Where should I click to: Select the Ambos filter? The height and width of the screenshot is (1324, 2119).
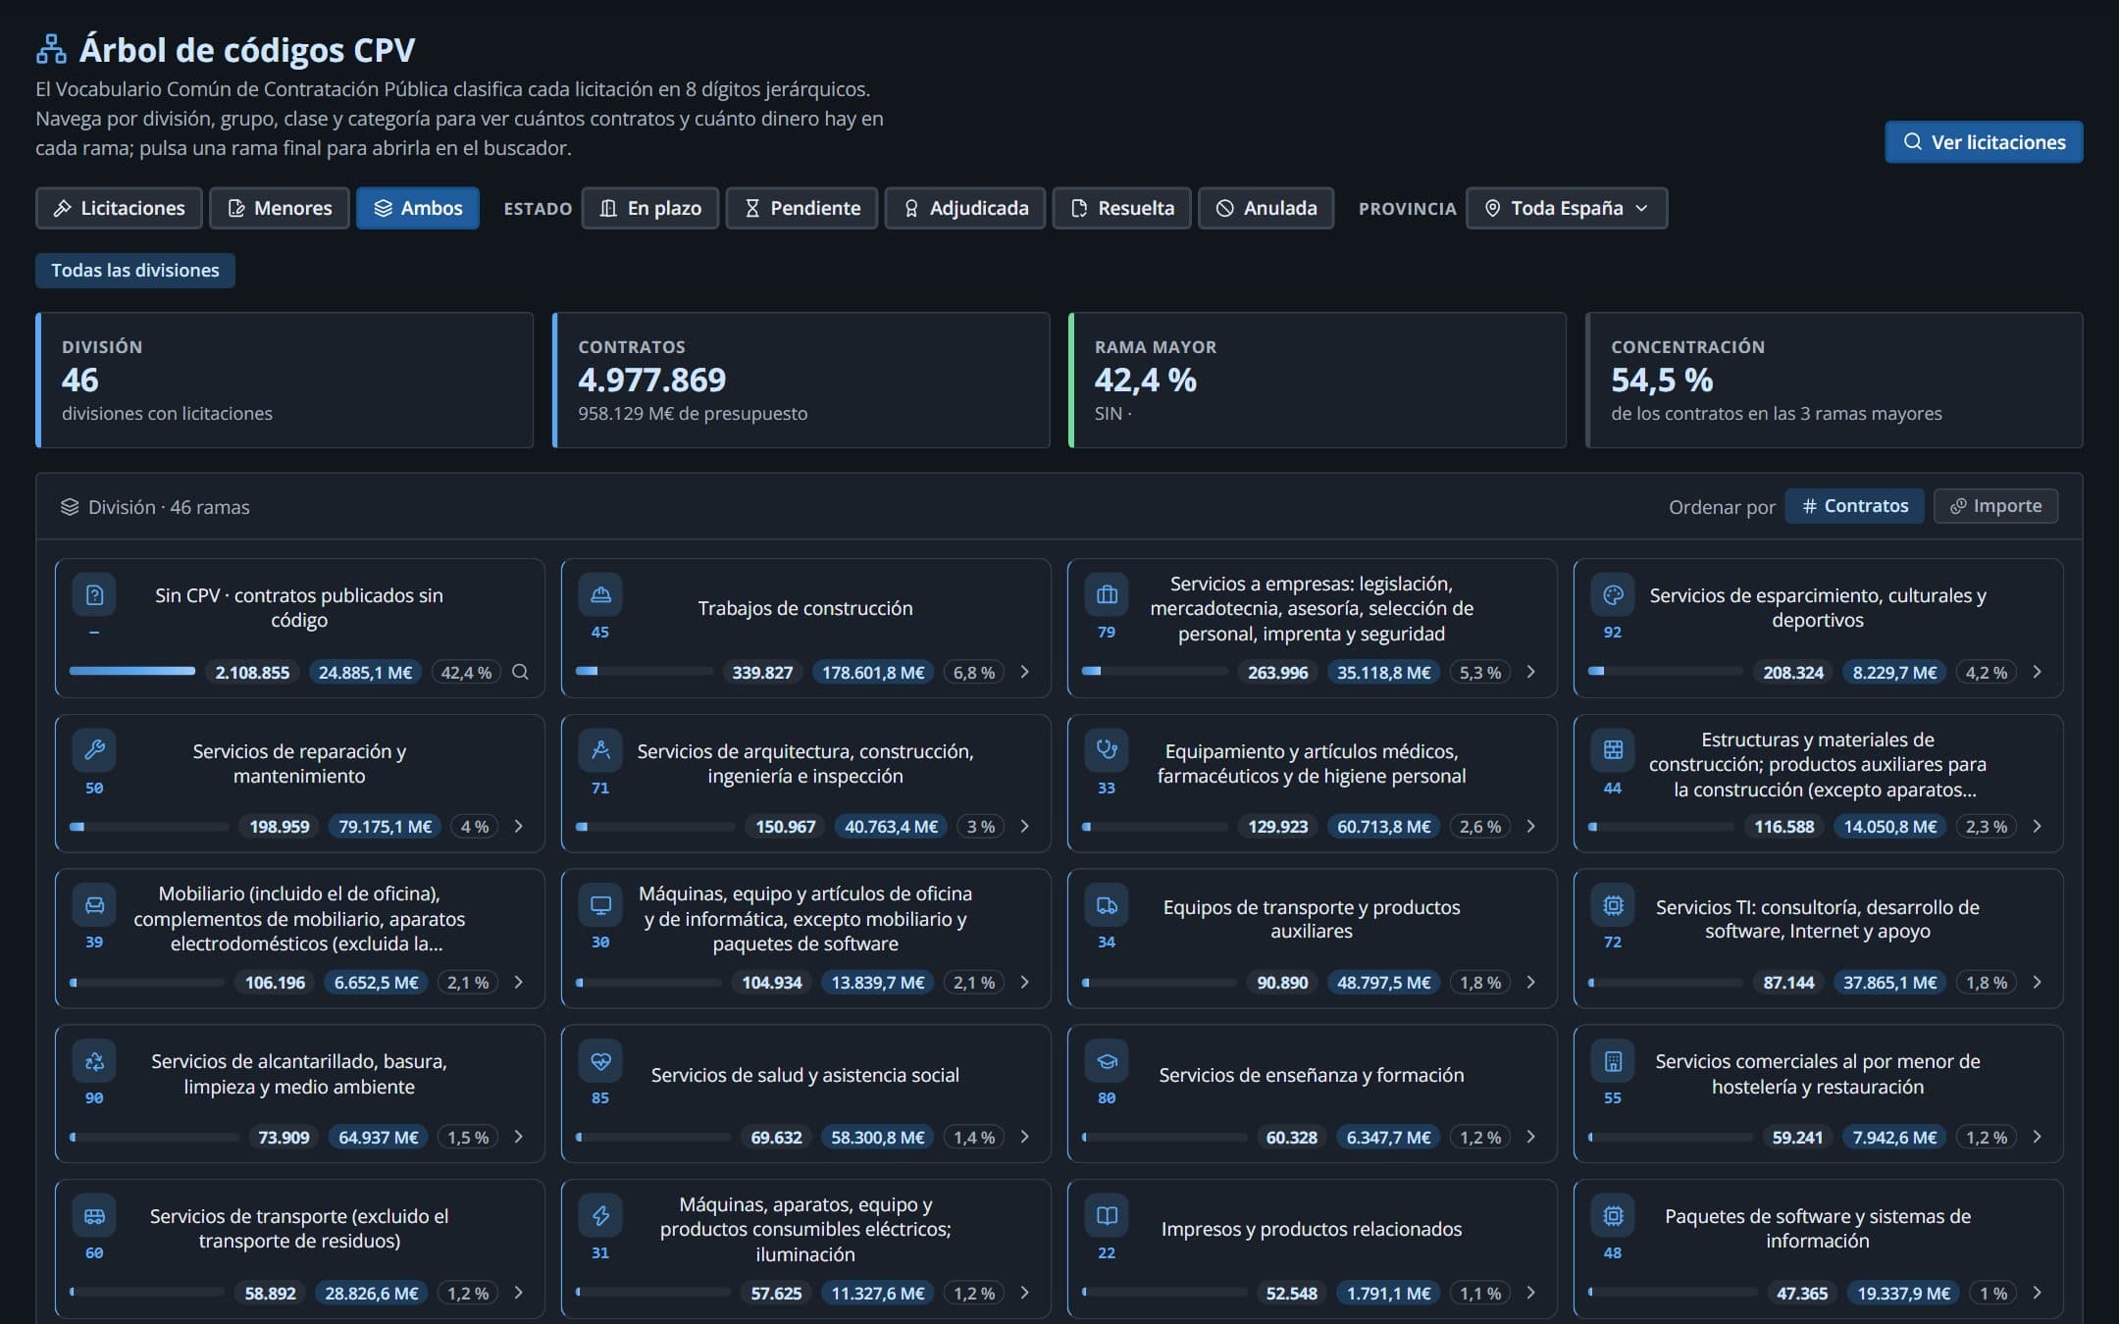click(418, 208)
